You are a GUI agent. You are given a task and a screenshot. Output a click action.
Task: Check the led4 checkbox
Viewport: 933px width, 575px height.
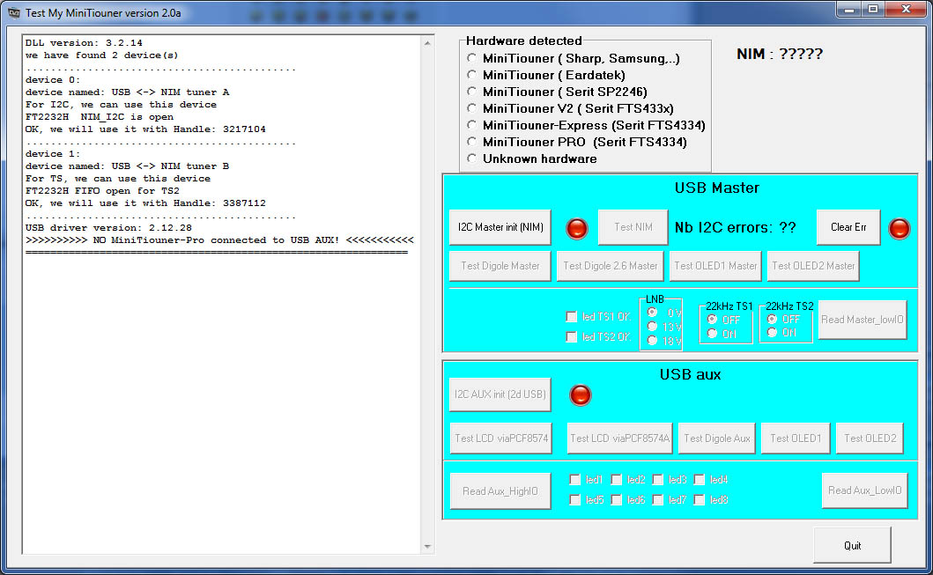coord(699,480)
